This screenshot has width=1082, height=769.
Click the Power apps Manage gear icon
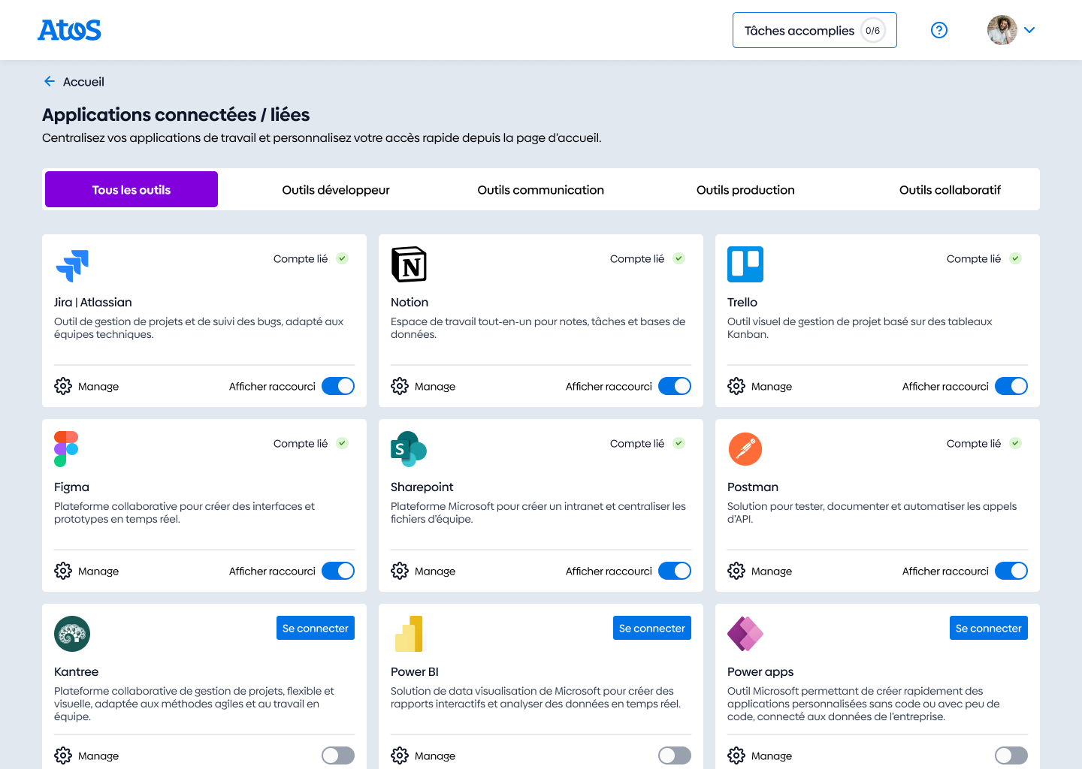736,755
